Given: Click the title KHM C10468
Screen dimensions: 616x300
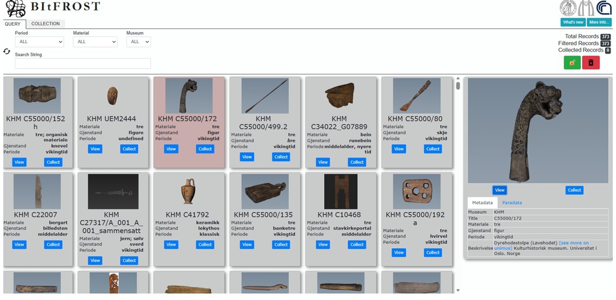Looking at the screenshot, I should coord(340,215).
